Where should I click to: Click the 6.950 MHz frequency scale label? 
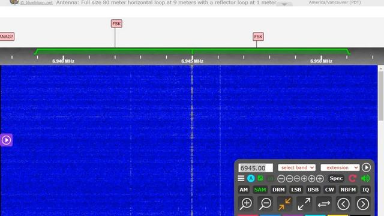click(x=321, y=61)
